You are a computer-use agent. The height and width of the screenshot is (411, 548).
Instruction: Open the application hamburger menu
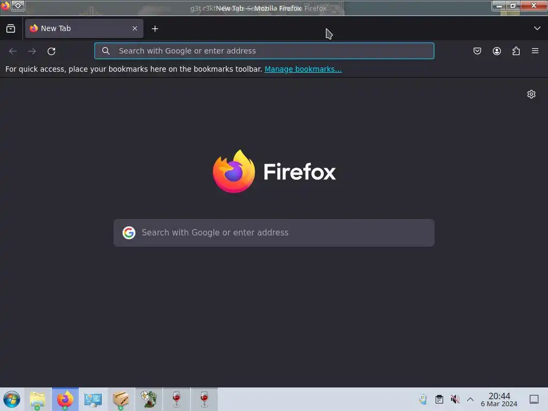coord(535,51)
